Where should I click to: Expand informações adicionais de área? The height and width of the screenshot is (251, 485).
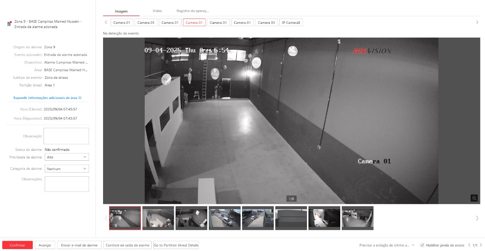point(47,98)
